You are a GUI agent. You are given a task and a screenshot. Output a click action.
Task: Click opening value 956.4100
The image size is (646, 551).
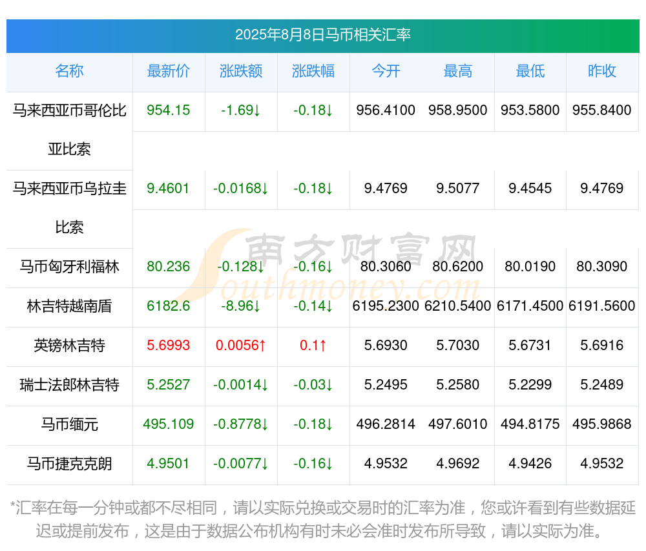point(386,110)
